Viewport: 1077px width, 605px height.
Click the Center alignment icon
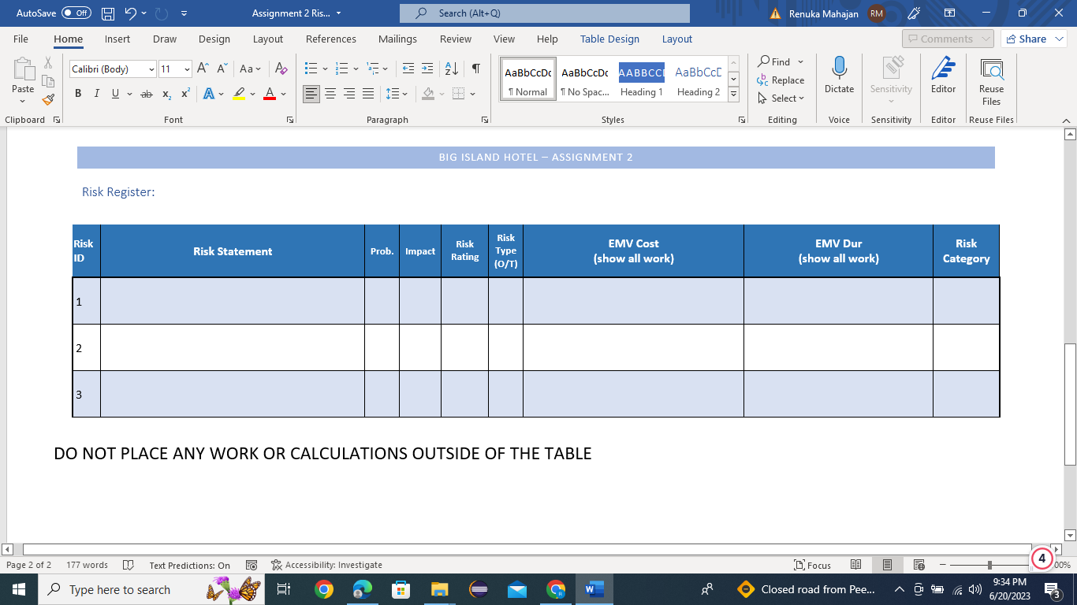point(330,94)
